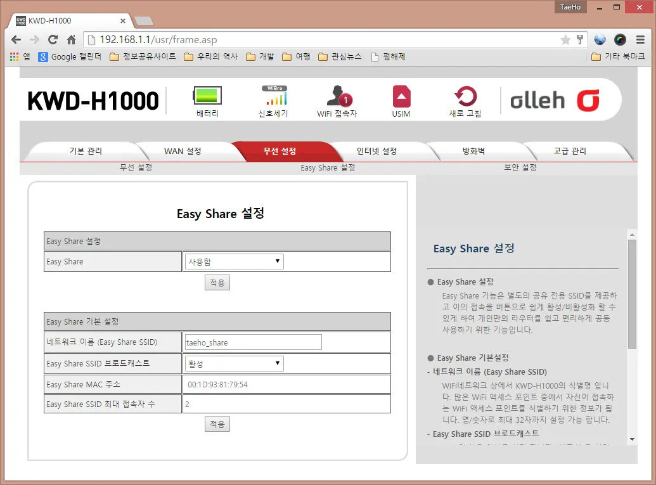The image size is (656, 485).
Task: Click the TaeHo profile button
Action: pos(570,7)
